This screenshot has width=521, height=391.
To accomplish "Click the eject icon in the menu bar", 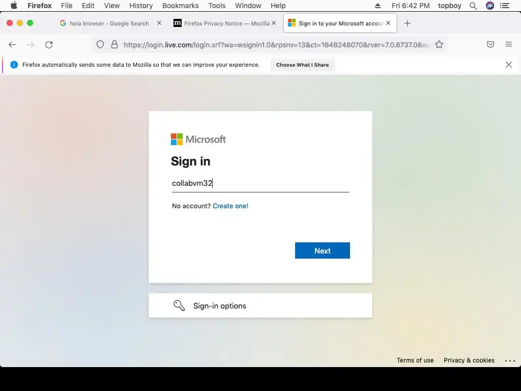I will (x=378, y=6).
